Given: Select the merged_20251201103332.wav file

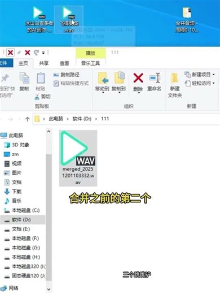Looking at the screenshot, I should click(x=78, y=158).
